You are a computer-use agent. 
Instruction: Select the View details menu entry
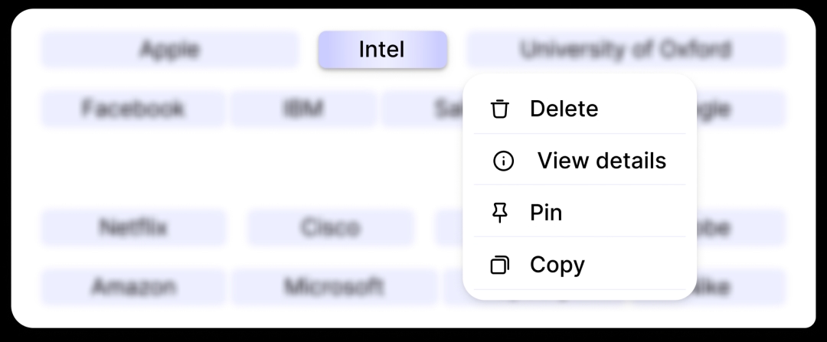click(x=601, y=161)
